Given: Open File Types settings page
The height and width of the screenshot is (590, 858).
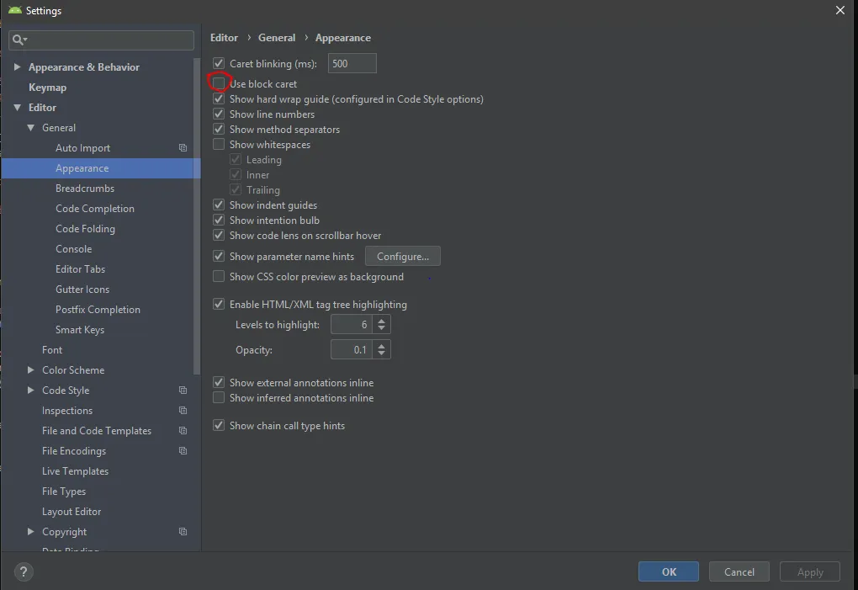Looking at the screenshot, I should (x=63, y=492).
